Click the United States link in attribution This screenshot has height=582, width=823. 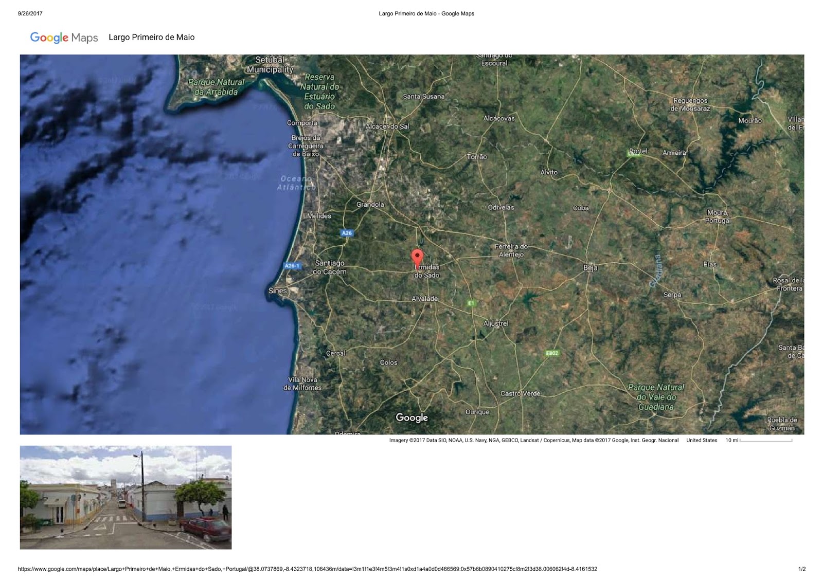tap(702, 440)
